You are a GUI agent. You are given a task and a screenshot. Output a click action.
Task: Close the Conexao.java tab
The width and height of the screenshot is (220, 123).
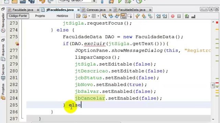110,10
